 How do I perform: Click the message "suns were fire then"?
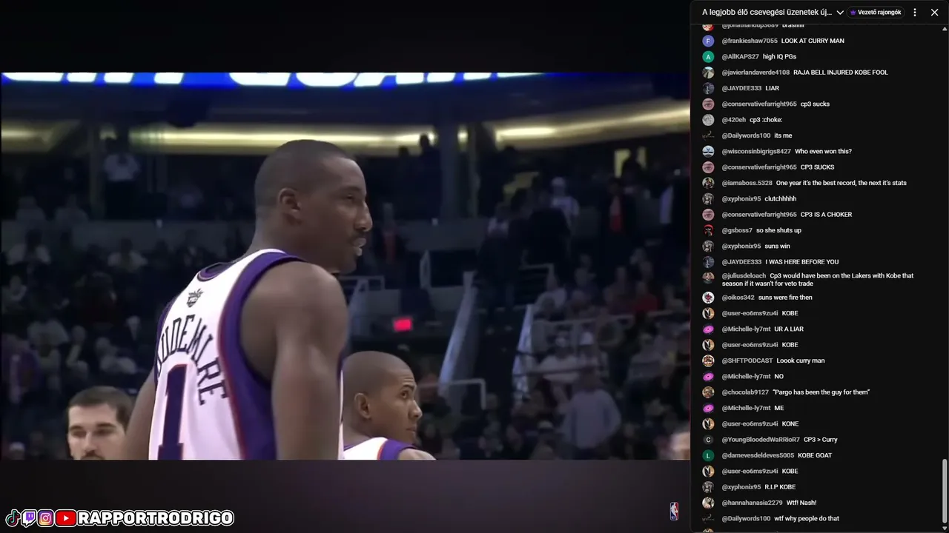pyautogui.click(x=785, y=298)
